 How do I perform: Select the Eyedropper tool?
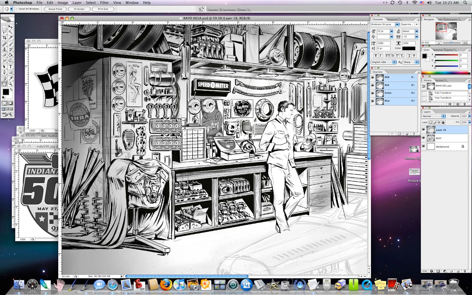[x=10, y=78]
